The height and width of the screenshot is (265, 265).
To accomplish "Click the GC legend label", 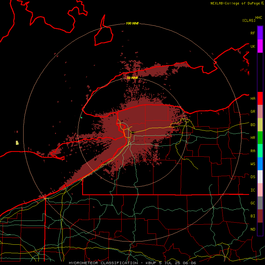I will [x=253, y=203].
